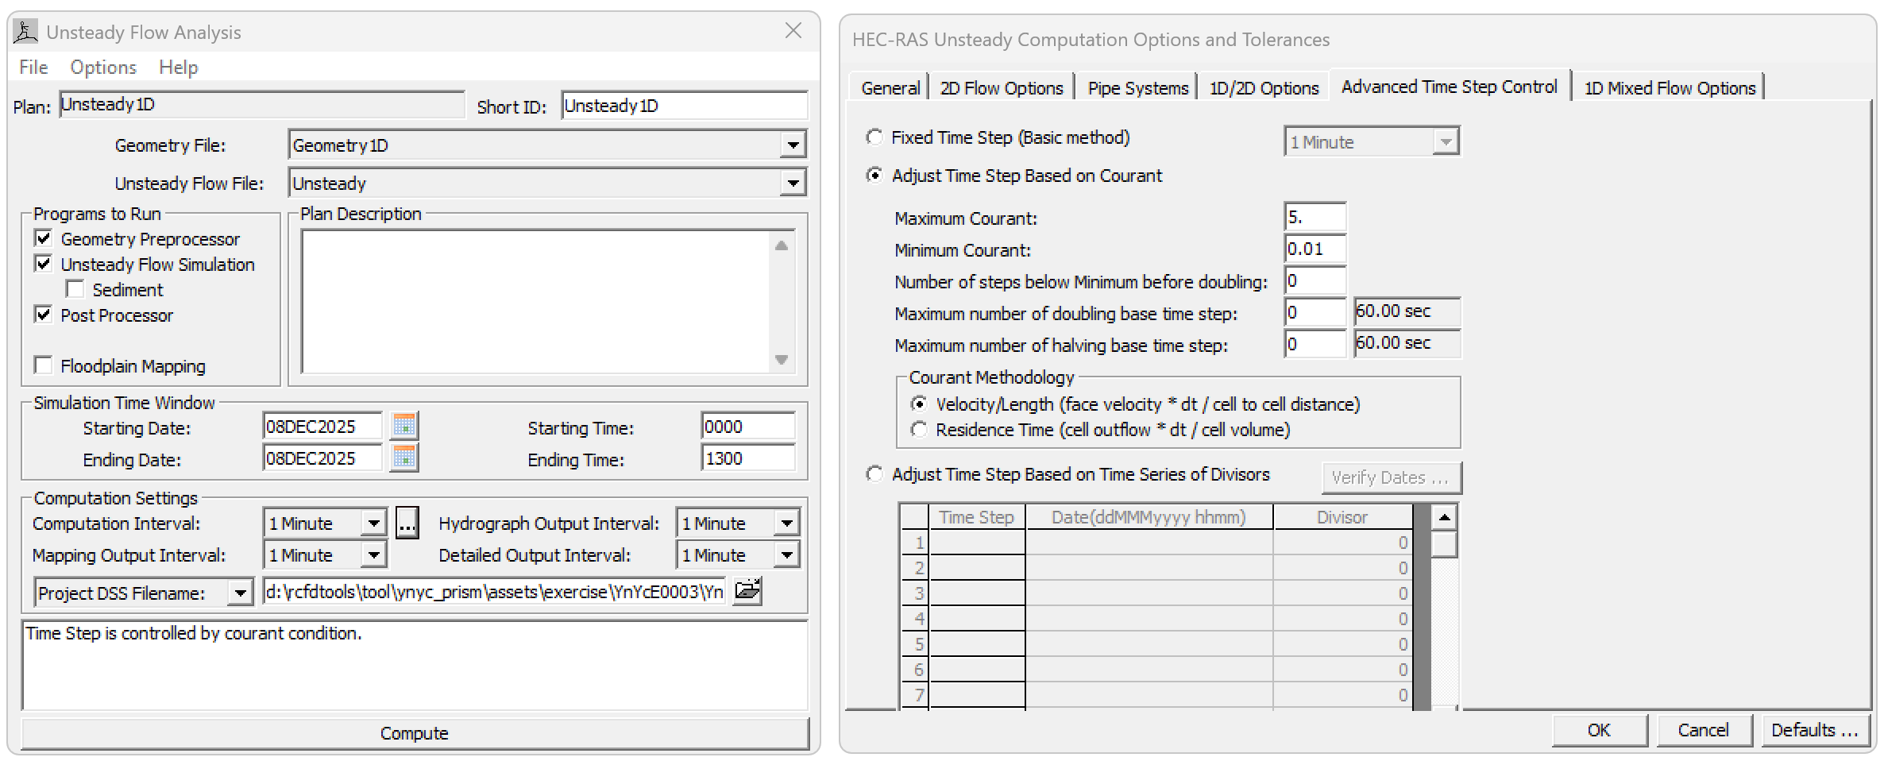The image size is (1884, 761).
Task: Toggle Post Processor checkbox
Action: [44, 315]
